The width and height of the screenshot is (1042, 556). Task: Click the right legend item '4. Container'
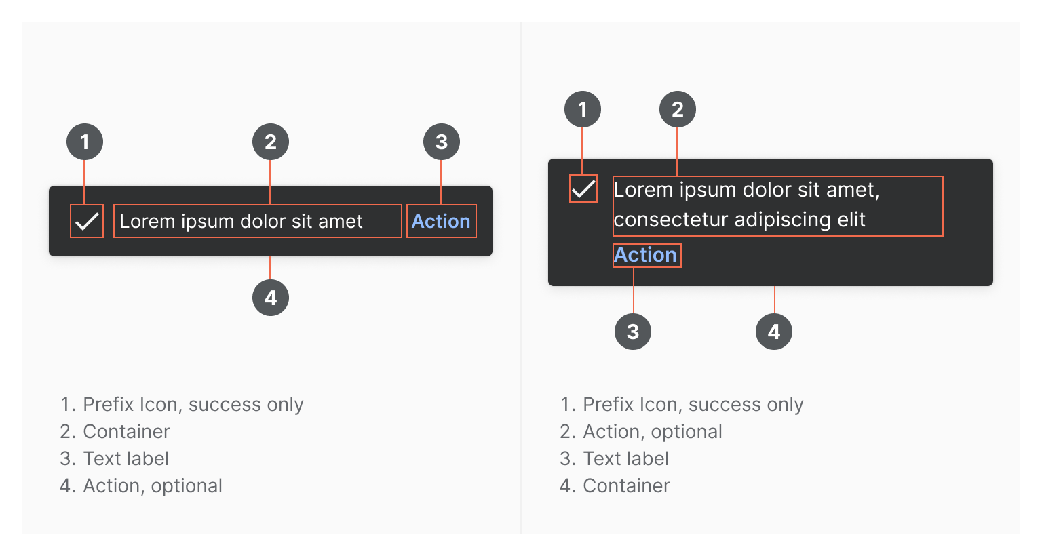(x=615, y=485)
